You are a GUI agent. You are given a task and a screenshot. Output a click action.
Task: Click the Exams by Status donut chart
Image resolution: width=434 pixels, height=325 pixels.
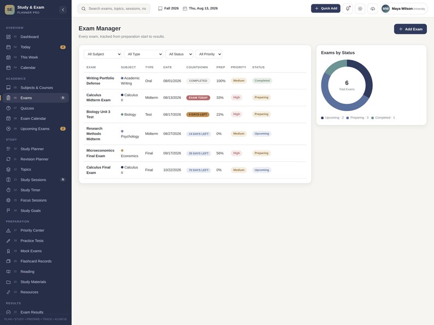pos(347,85)
